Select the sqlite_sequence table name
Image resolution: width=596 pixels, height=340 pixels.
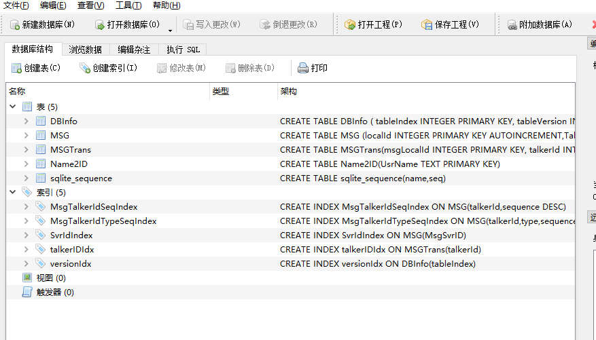coord(81,178)
